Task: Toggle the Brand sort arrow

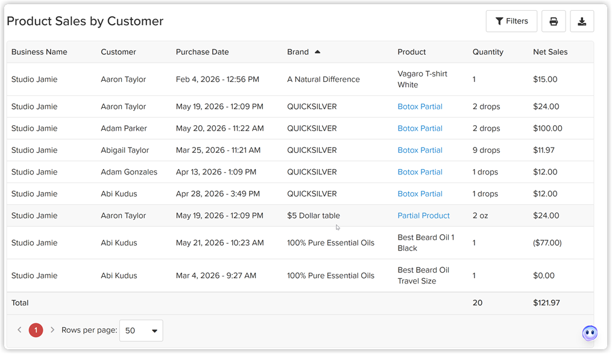Action: click(317, 52)
